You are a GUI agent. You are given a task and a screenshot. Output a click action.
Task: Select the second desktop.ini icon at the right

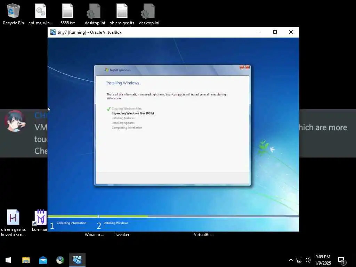[x=149, y=14]
